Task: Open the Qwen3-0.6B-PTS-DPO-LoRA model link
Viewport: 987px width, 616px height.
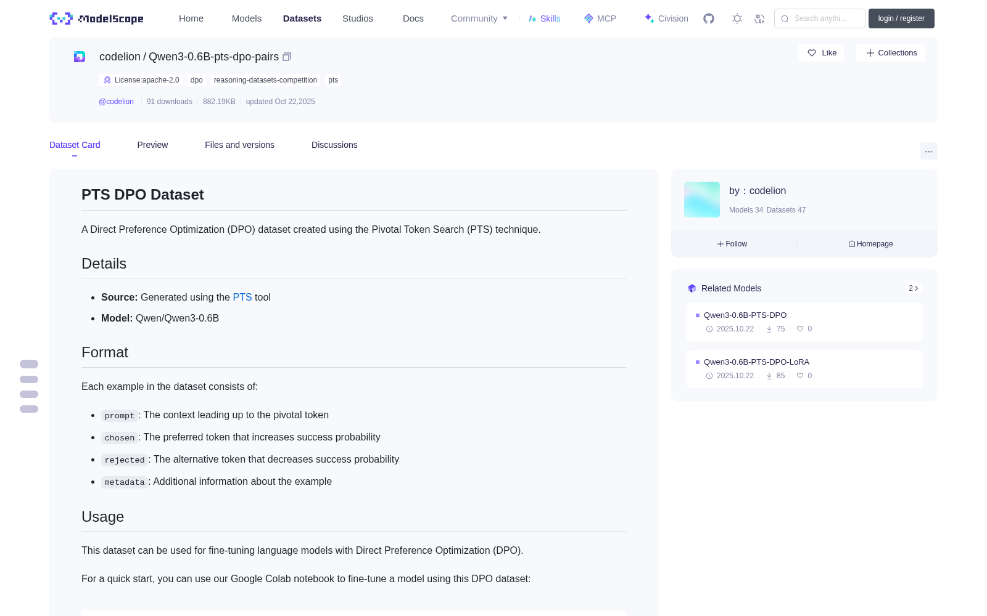Action: (x=756, y=362)
